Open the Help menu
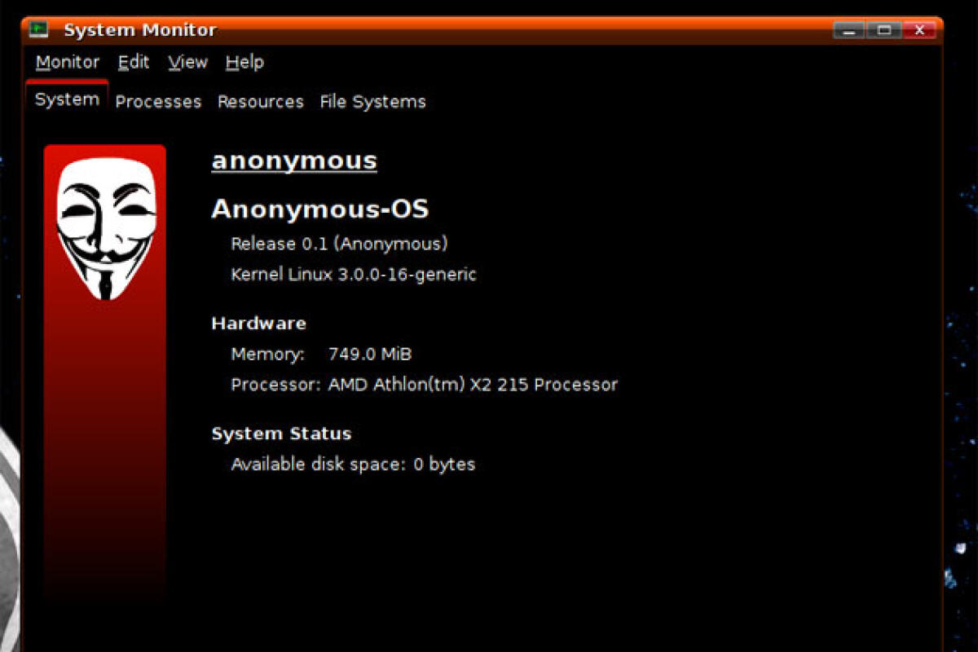This screenshot has width=978, height=652. click(244, 62)
